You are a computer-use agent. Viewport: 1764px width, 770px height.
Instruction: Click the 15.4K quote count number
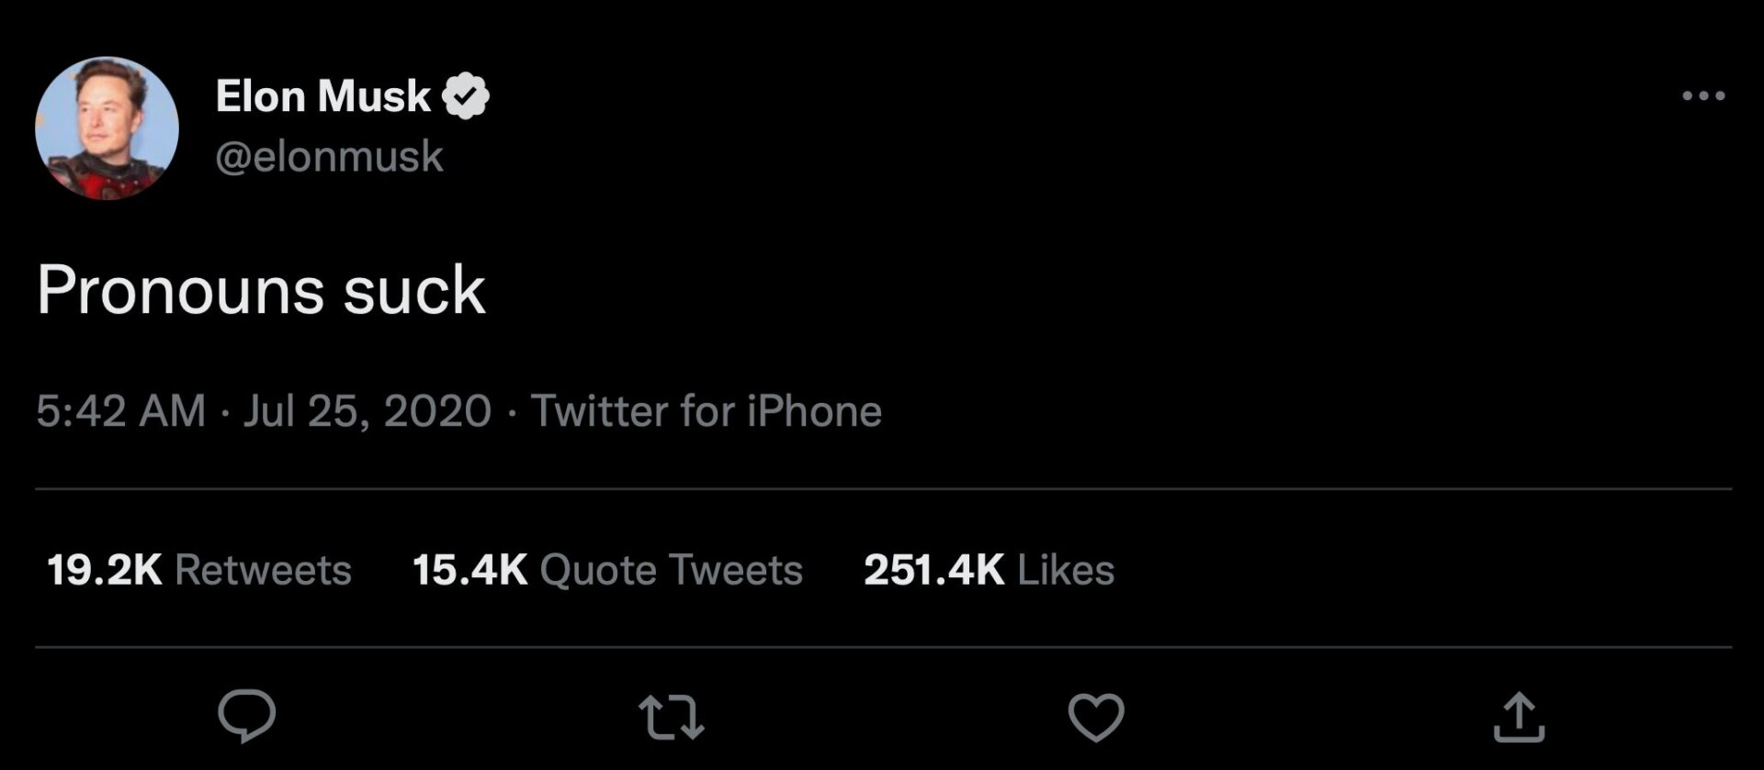(469, 570)
